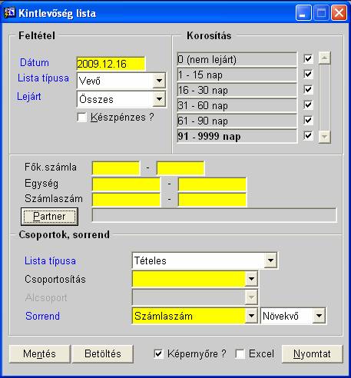
Task: Click the Kintlevőség lista title bar icon
Action: 9,12
